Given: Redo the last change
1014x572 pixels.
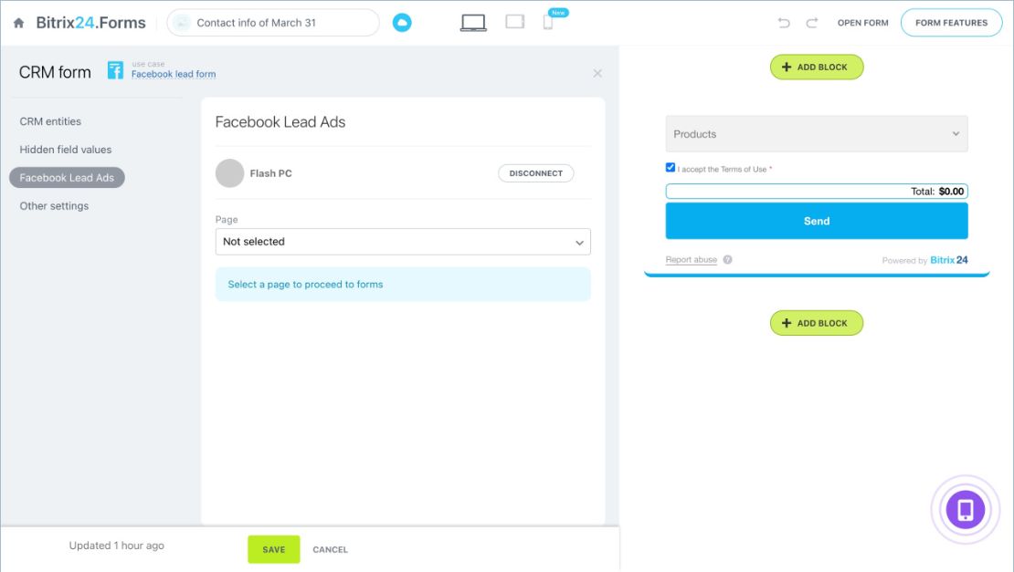Looking at the screenshot, I should click(811, 23).
